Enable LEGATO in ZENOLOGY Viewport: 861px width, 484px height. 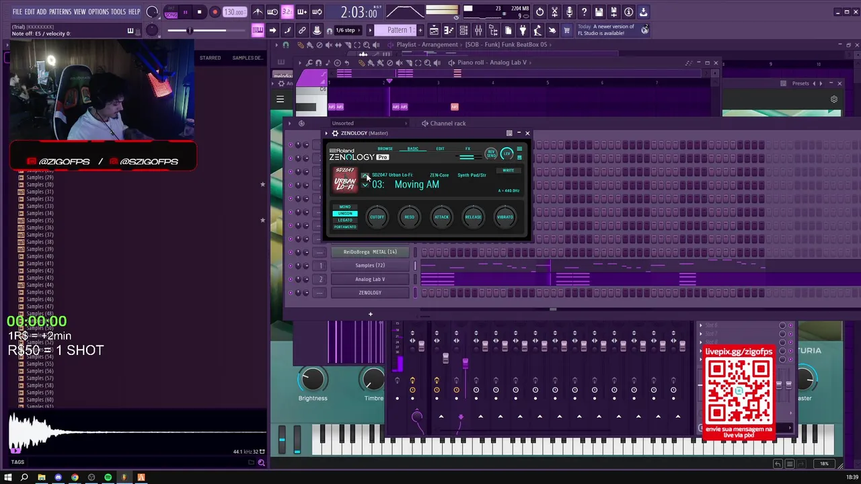coord(345,220)
